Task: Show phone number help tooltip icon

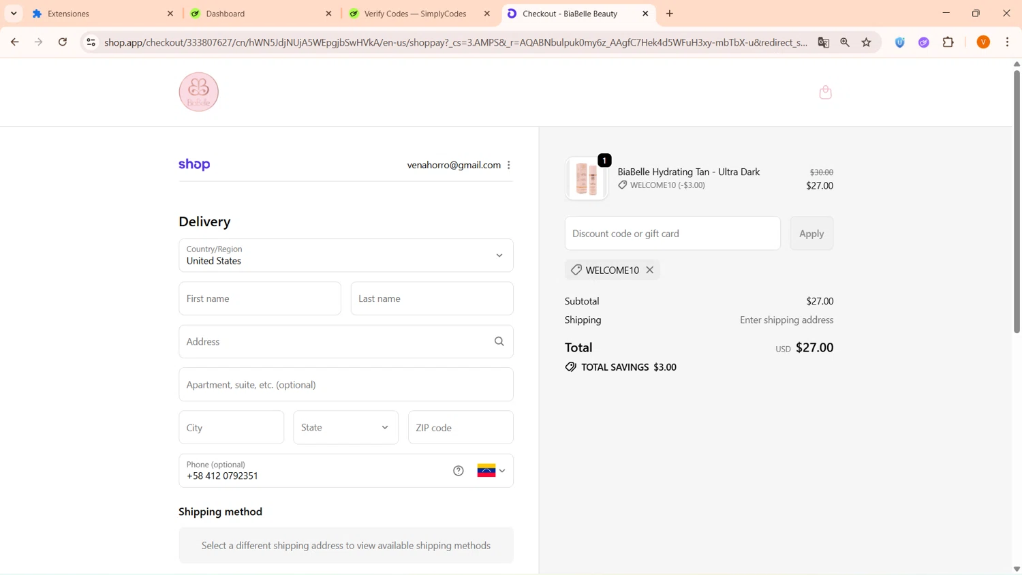Action: [x=459, y=471]
